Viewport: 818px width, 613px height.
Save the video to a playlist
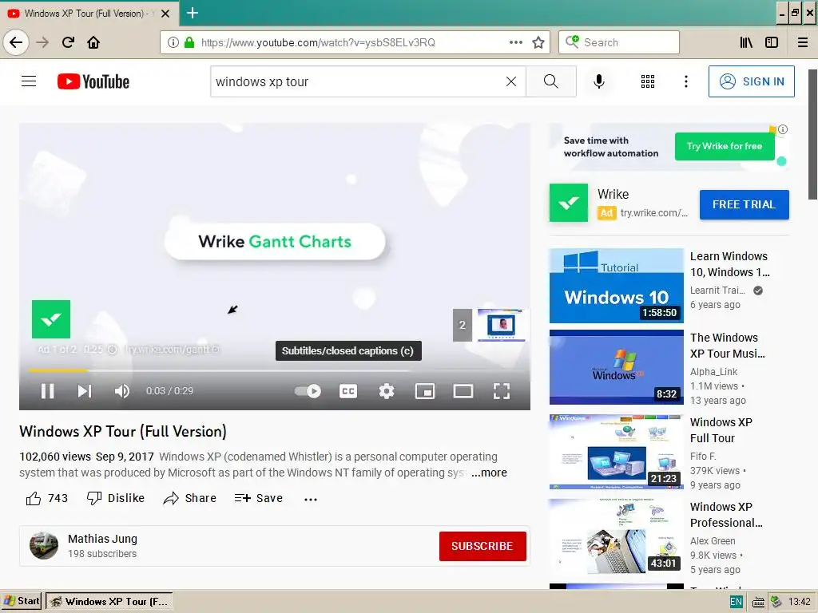point(259,498)
